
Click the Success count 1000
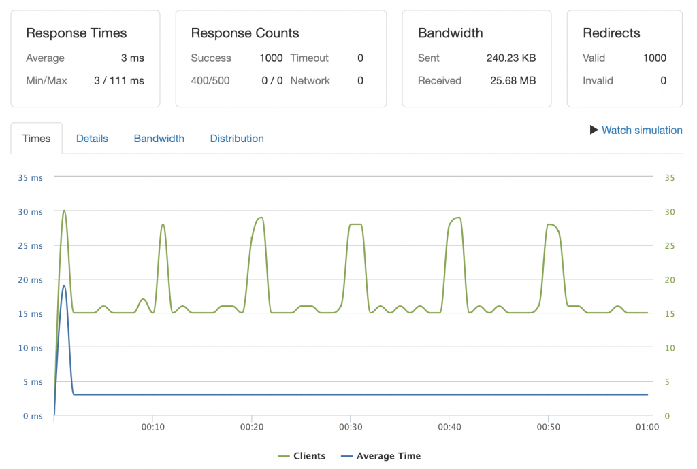click(271, 58)
